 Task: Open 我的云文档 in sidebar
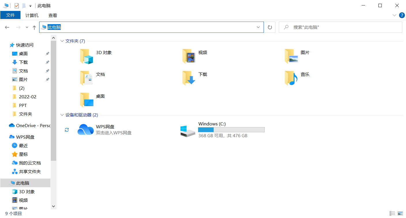coord(30,163)
